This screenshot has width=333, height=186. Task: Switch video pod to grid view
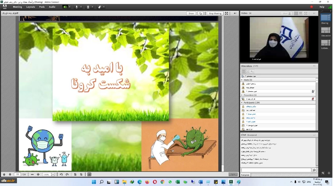coord(296,13)
